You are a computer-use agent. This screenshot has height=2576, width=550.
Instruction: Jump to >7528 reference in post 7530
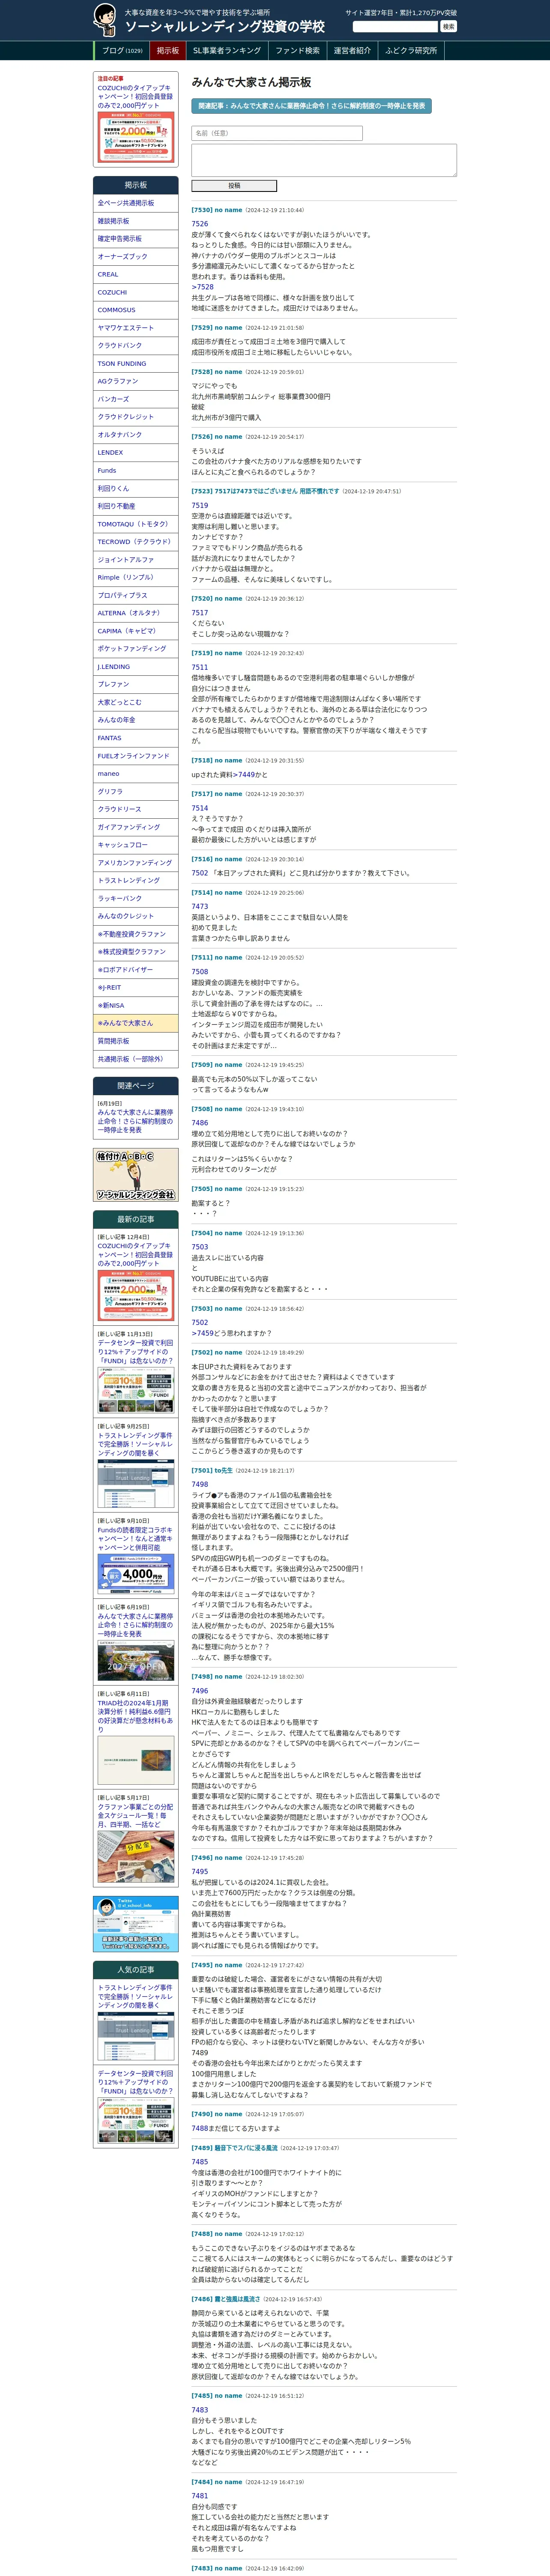click(203, 287)
